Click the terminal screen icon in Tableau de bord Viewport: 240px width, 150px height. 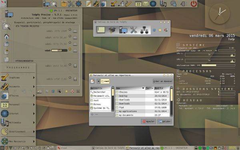point(100,30)
